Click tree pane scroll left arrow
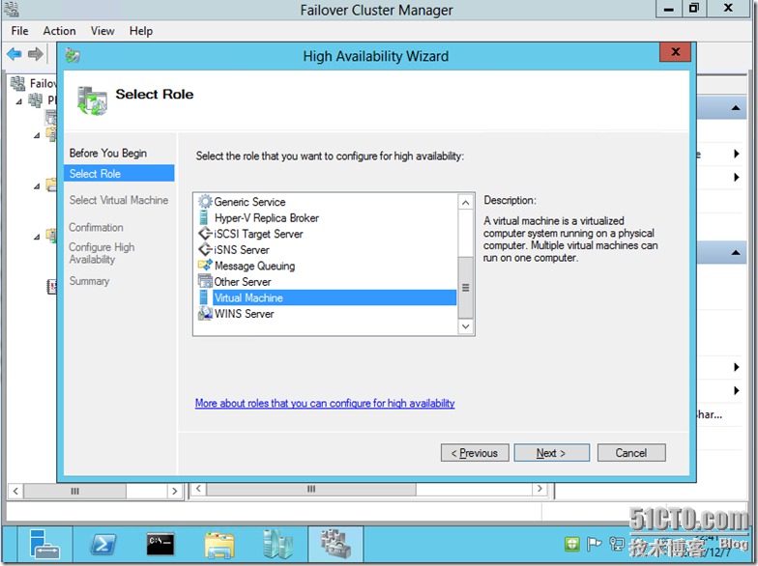The width and height of the screenshot is (758, 566). tap(15, 491)
